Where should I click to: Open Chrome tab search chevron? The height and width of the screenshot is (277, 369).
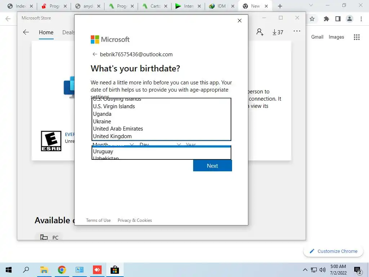coord(311,5)
